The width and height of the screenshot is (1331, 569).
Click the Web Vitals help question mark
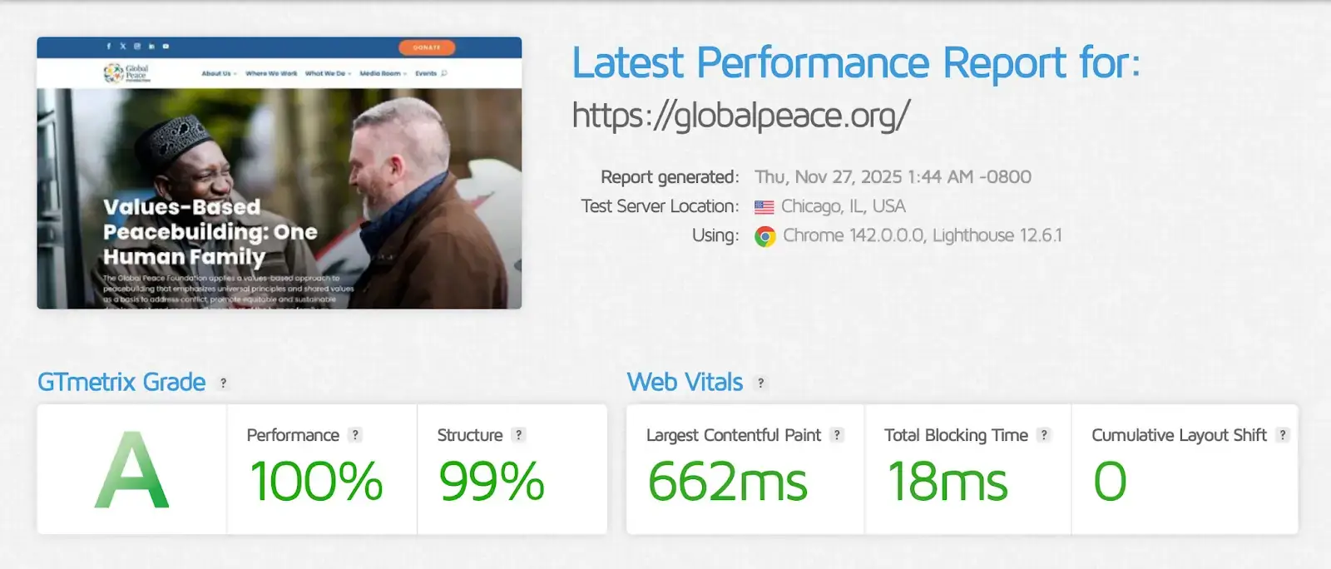click(x=760, y=383)
